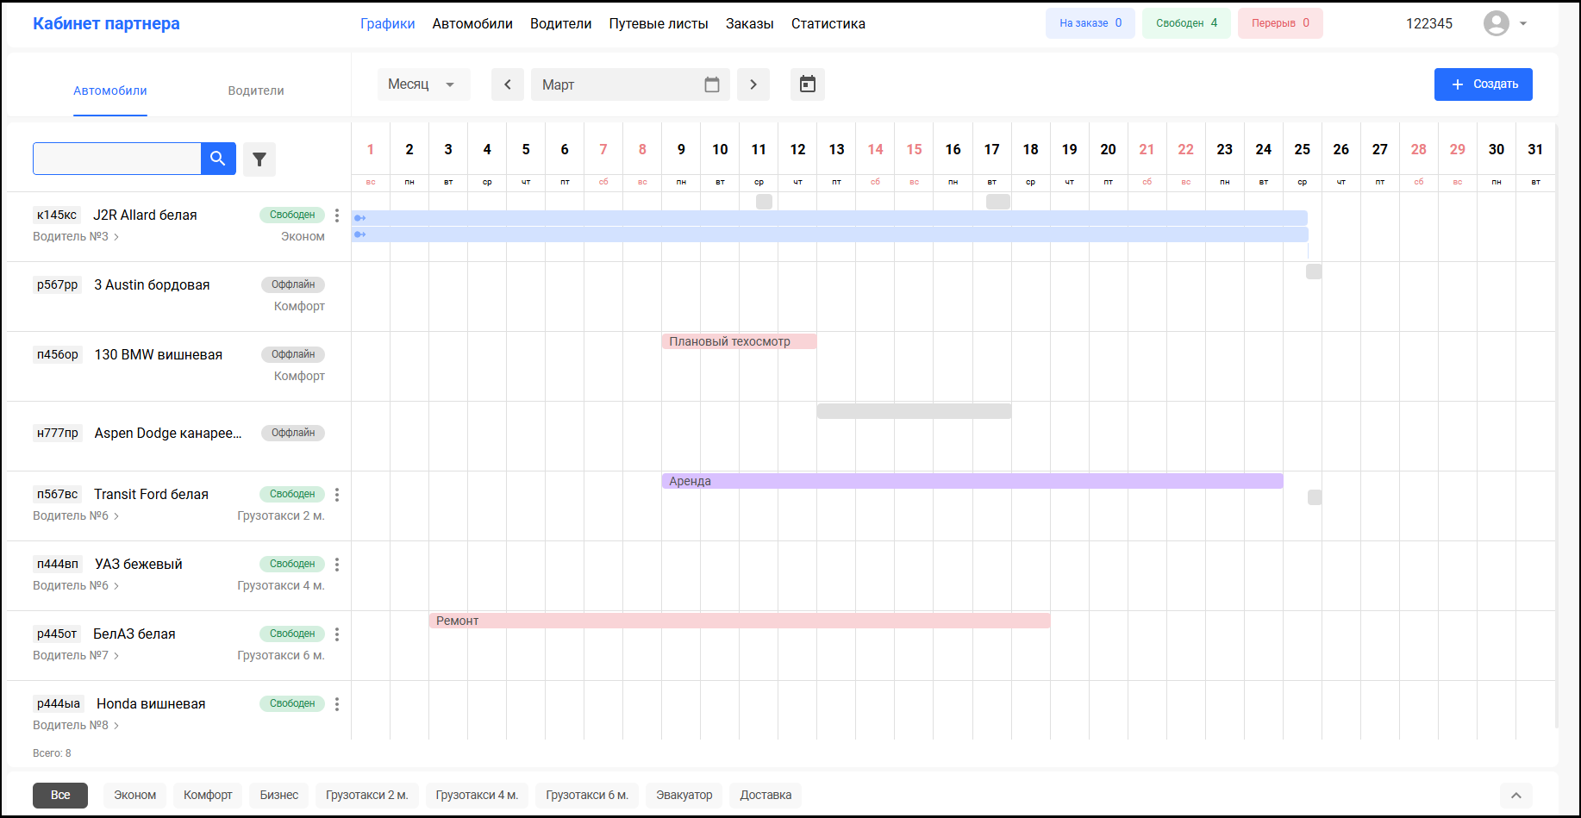The width and height of the screenshot is (1581, 818).
Task: Go to next month arrow
Action: [x=753, y=84]
